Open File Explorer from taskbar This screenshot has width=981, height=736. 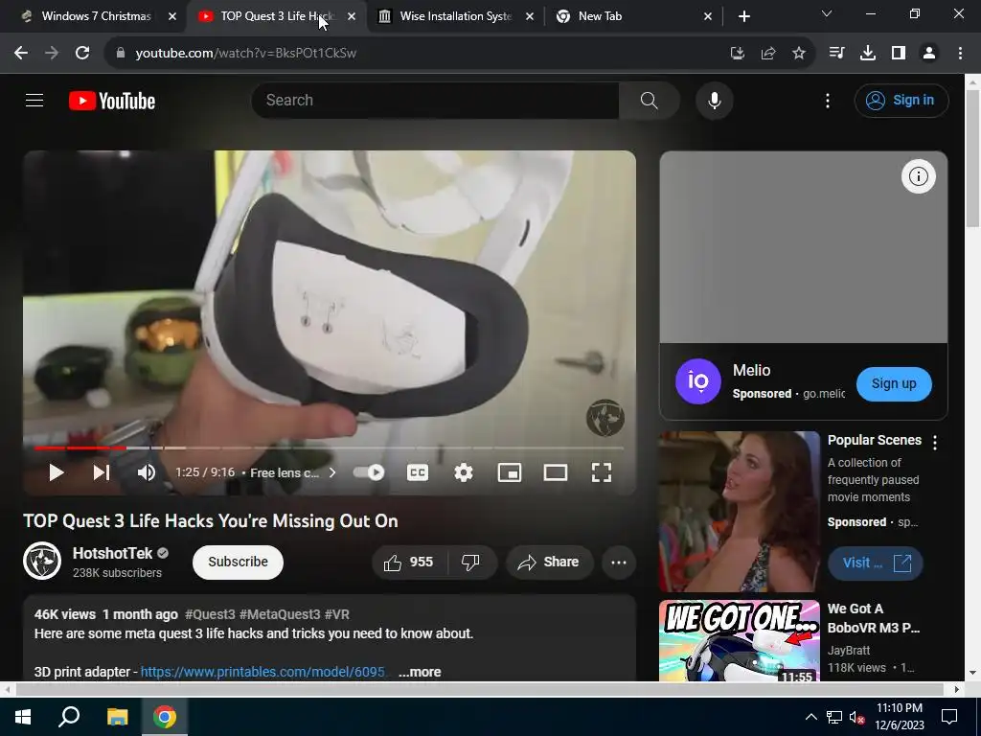[x=117, y=717]
